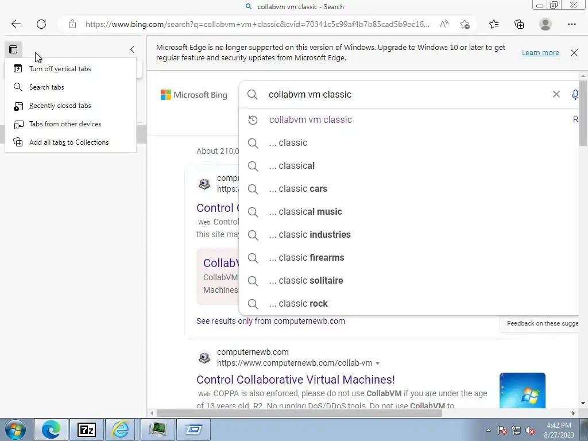The height and width of the screenshot is (441, 588).
Task: Clear the search box with the X
Action: [556, 95]
